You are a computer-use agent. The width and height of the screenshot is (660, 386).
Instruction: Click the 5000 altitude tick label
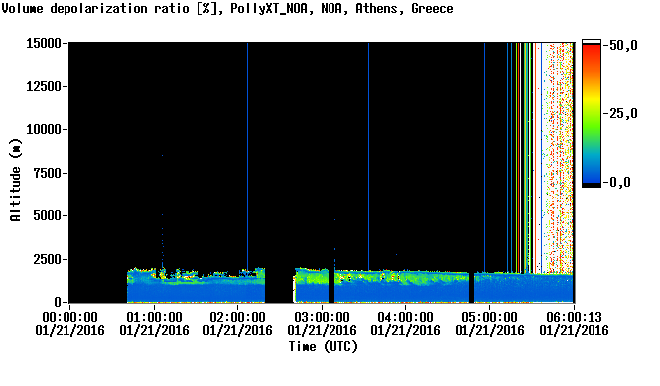point(48,215)
